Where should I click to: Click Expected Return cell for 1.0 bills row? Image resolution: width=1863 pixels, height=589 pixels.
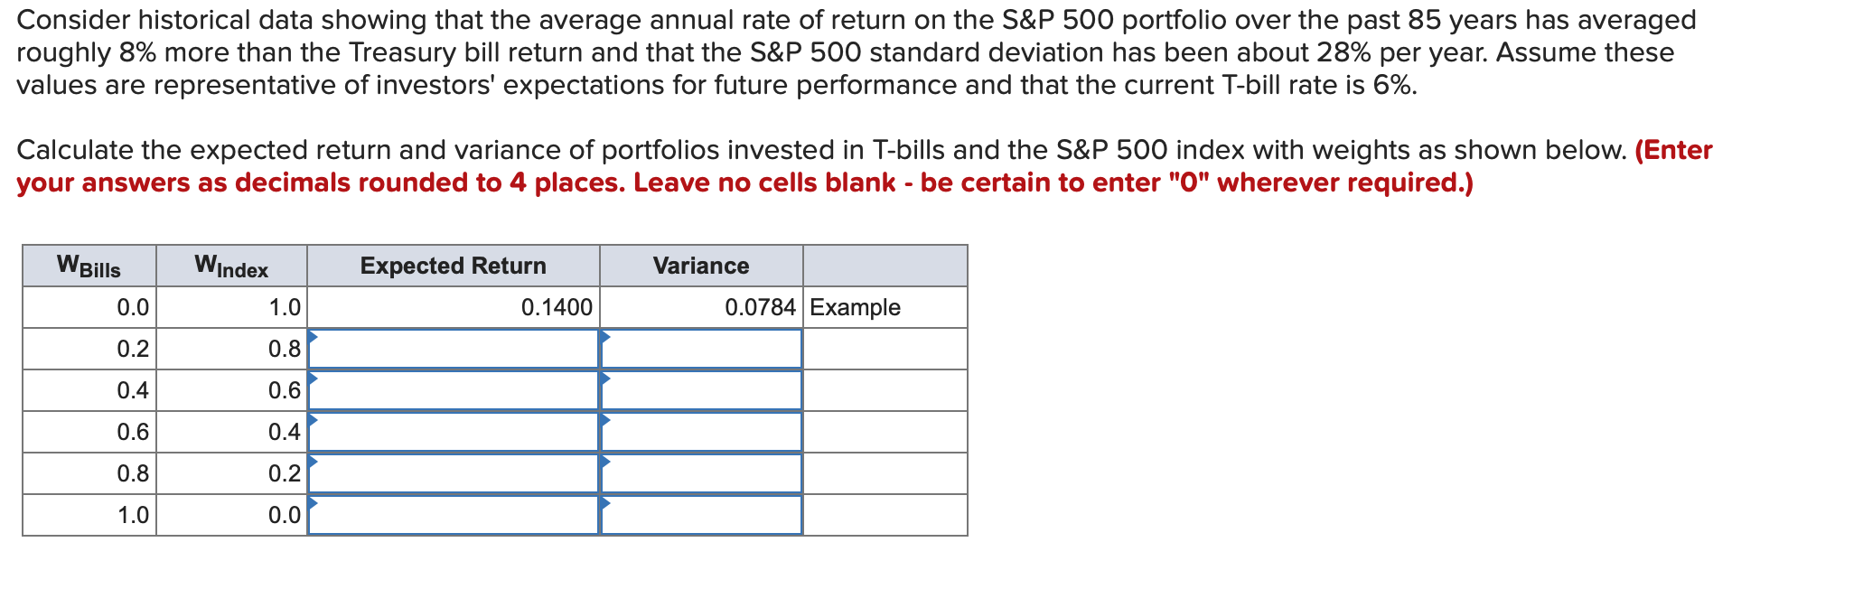point(454,515)
